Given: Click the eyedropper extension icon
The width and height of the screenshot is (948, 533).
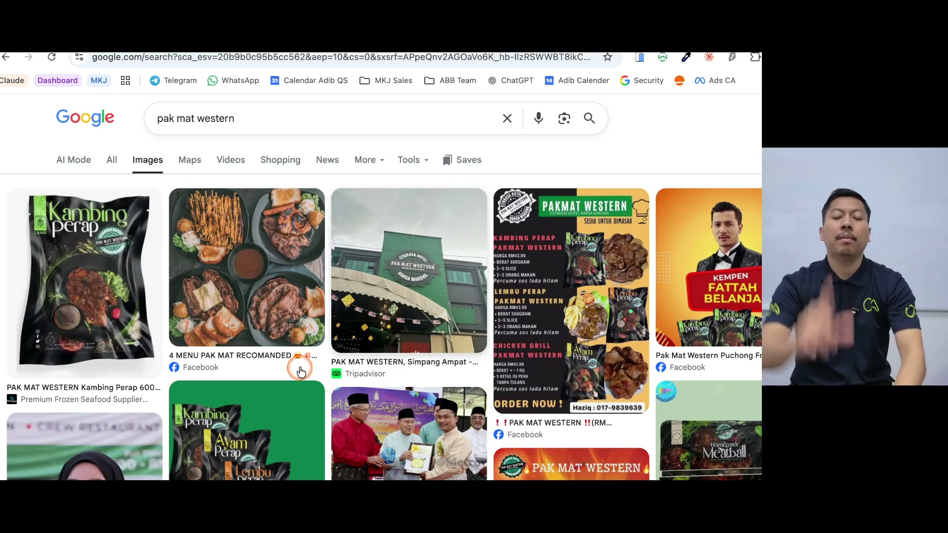Looking at the screenshot, I should click(x=686, y=57).
